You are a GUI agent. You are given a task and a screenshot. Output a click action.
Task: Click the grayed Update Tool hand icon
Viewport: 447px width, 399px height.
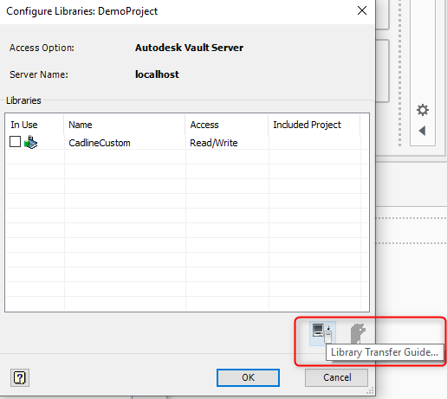(x=358, y=333)
